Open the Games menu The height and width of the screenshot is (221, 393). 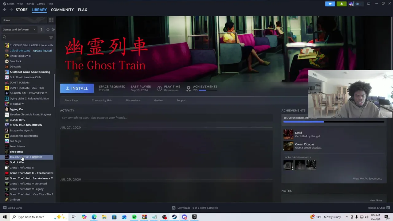[41, 4]
